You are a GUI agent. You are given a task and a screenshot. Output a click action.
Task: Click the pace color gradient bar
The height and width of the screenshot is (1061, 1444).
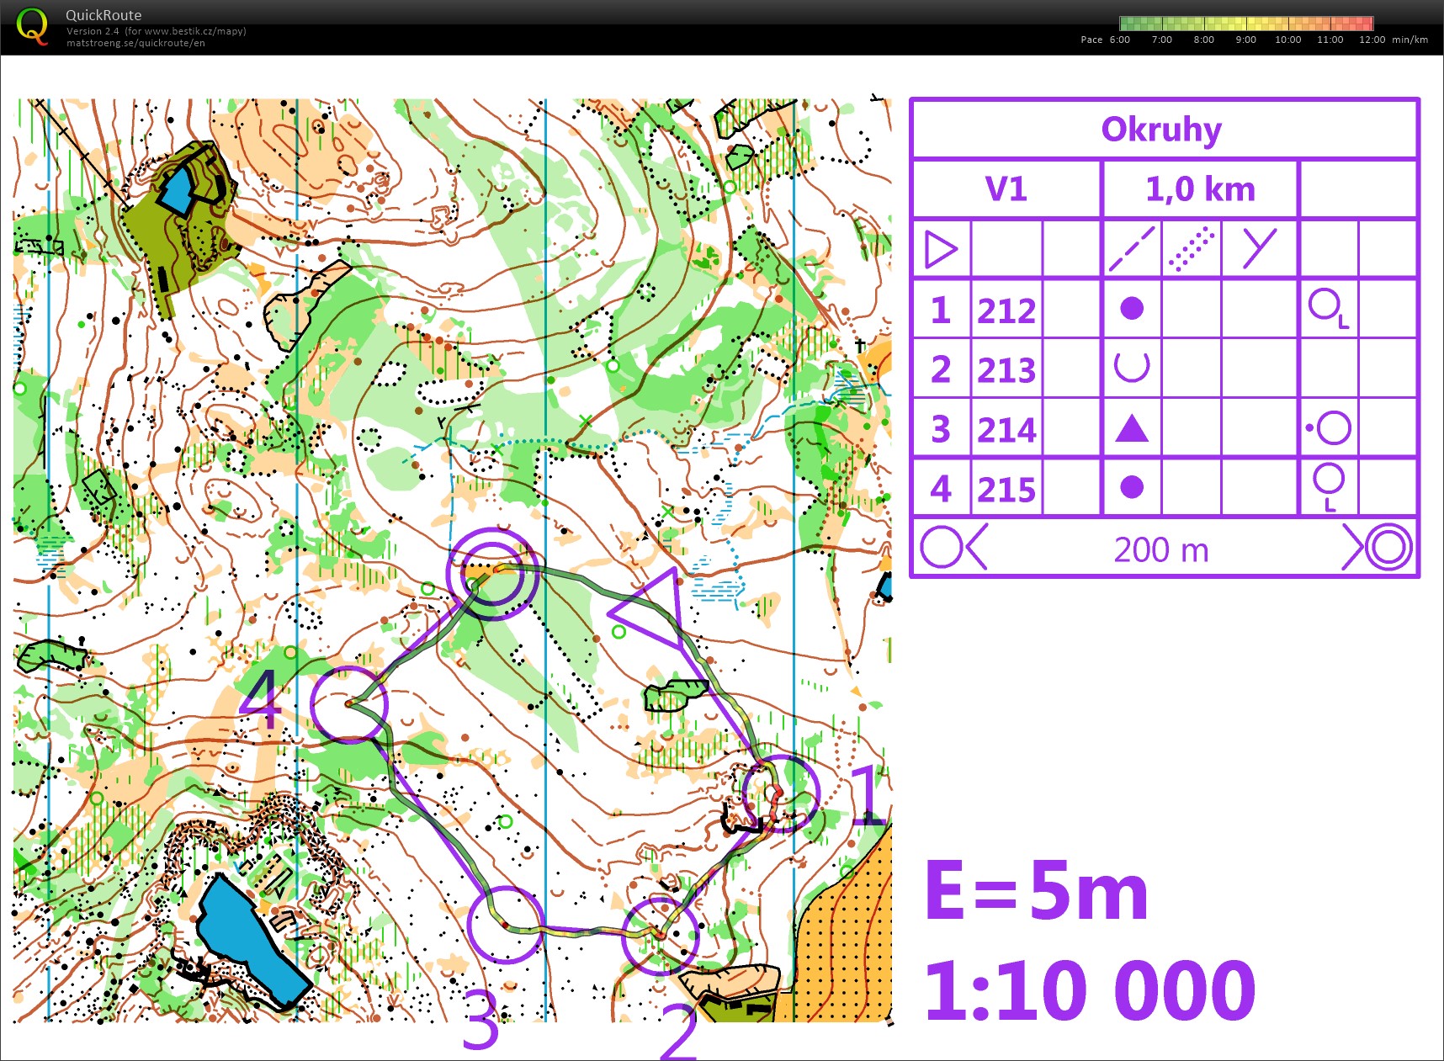point(1245,23)
